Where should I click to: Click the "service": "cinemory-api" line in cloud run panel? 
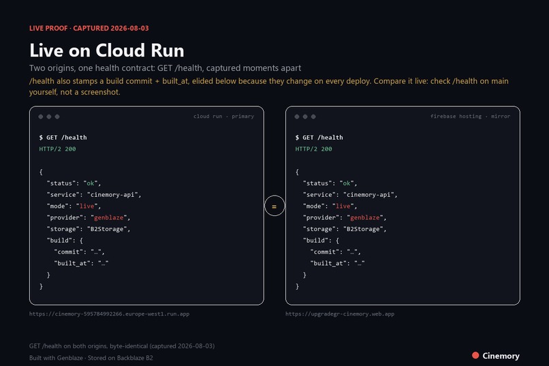tap(94, 195)
